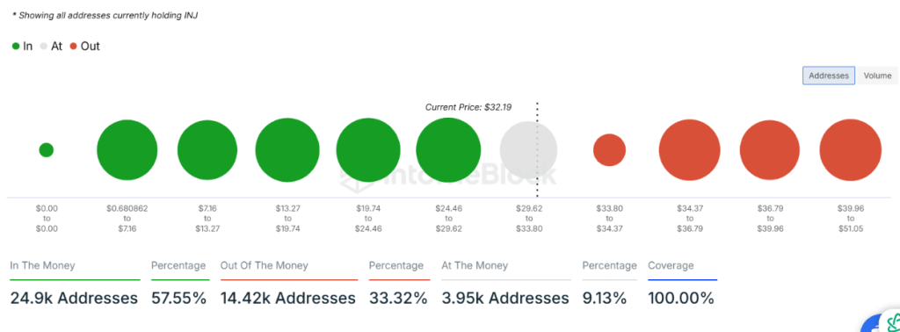Select the Addresses view button
This screenshot has height=332, width=900.
829,76
